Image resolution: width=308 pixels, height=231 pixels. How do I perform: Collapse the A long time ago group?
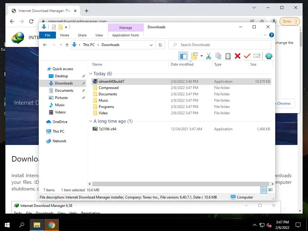coord(91,121)
